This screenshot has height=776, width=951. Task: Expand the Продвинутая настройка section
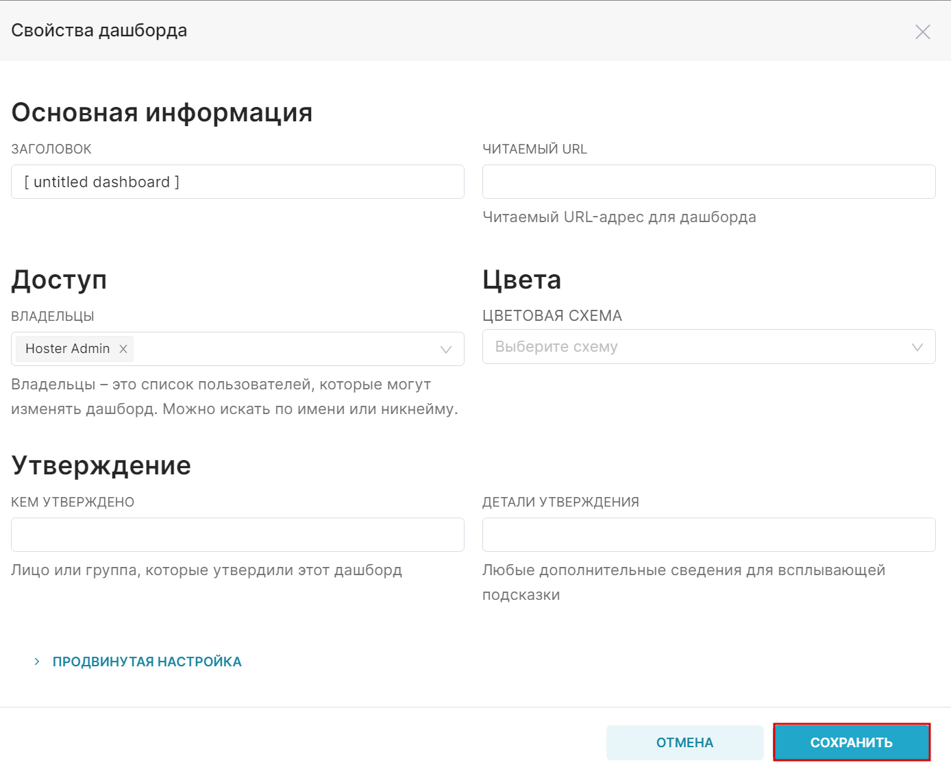(x=147, y=662)
